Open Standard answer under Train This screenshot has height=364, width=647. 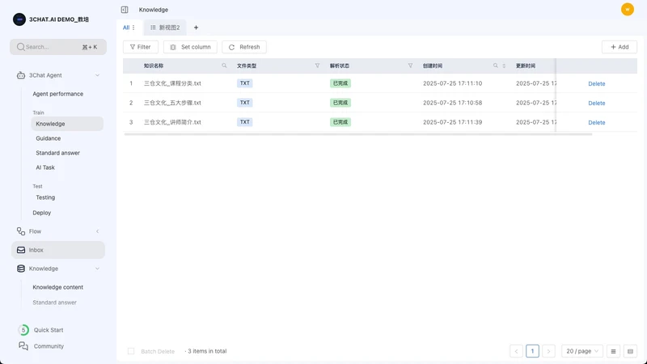click(57, 153)
